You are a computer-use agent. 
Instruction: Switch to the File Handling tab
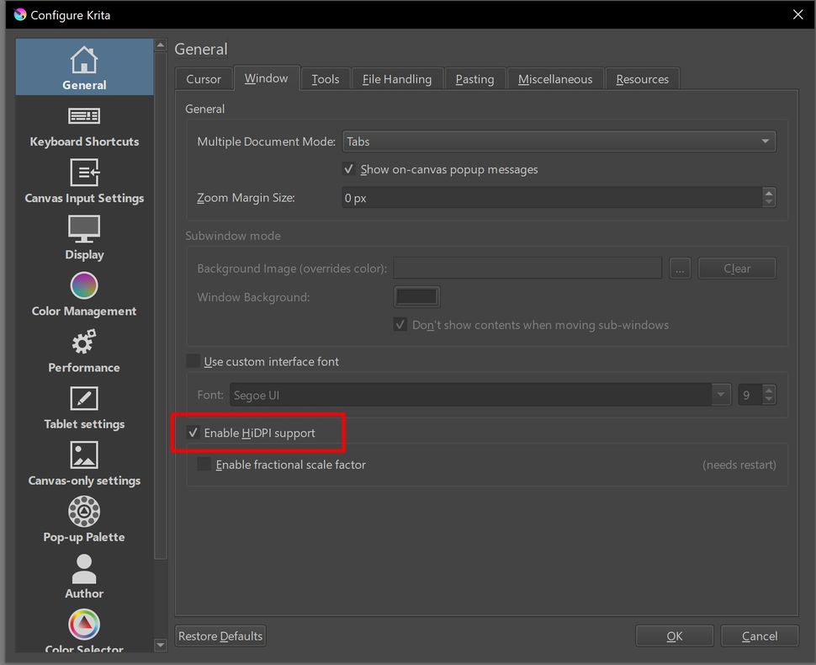coord(396,78)
